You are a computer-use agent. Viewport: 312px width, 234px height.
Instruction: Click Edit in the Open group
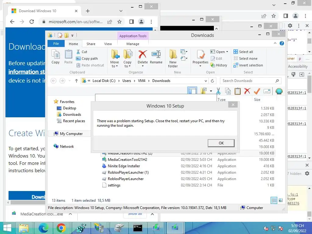216,58
